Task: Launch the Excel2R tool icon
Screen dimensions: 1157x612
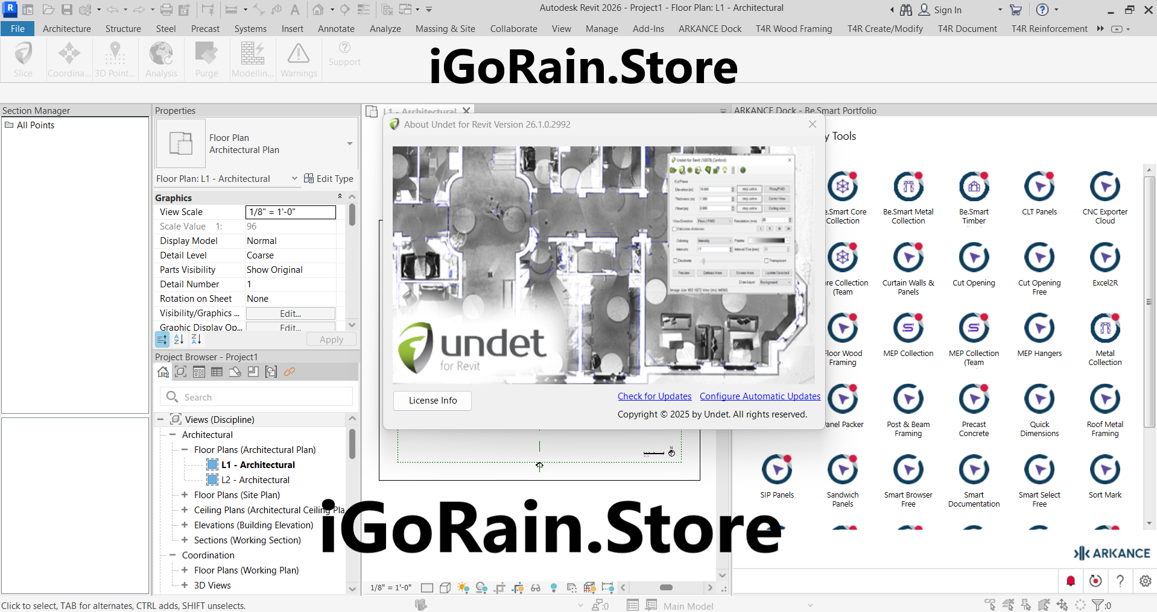Action: pyautogui.click(x=1105, y=258)
